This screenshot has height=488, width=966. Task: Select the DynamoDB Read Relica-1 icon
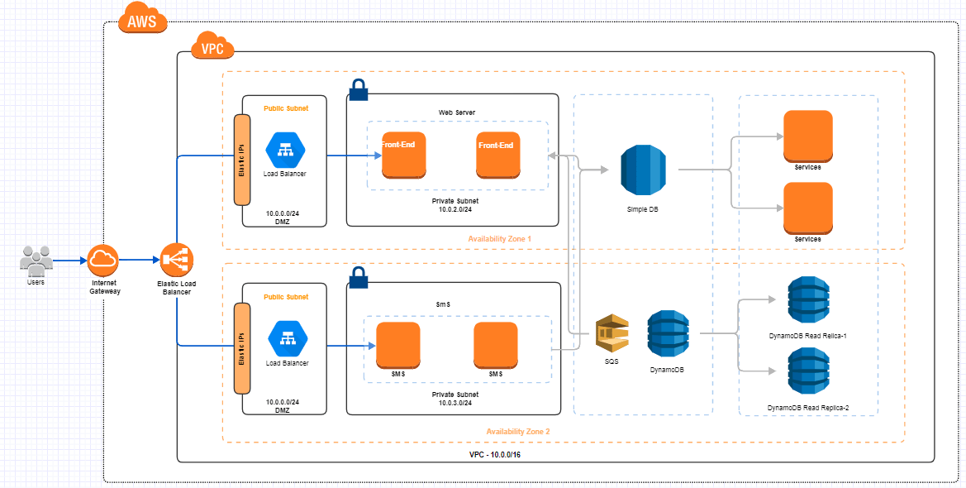(808, 300)
